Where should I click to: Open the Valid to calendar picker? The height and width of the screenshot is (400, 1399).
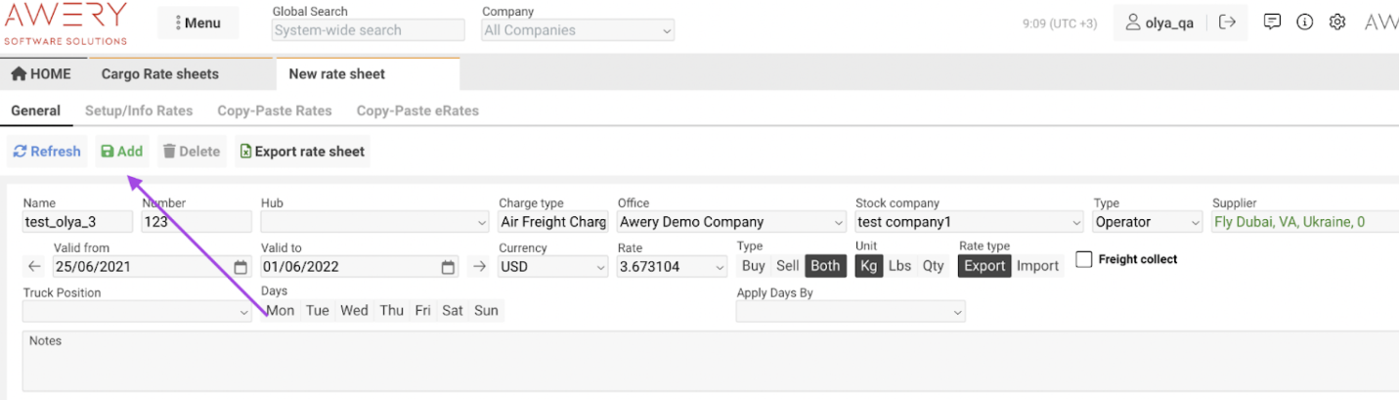(448, 267)
